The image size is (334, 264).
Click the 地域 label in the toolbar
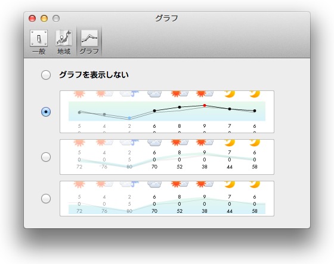tap(64, 51)
